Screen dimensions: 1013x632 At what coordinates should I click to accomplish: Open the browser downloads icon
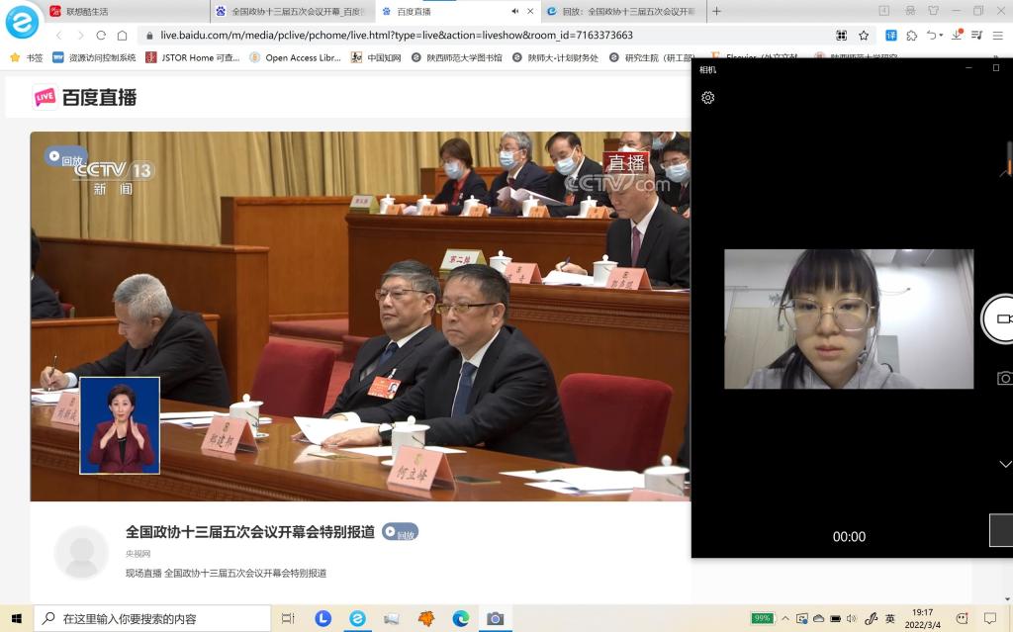click(958, 35)
